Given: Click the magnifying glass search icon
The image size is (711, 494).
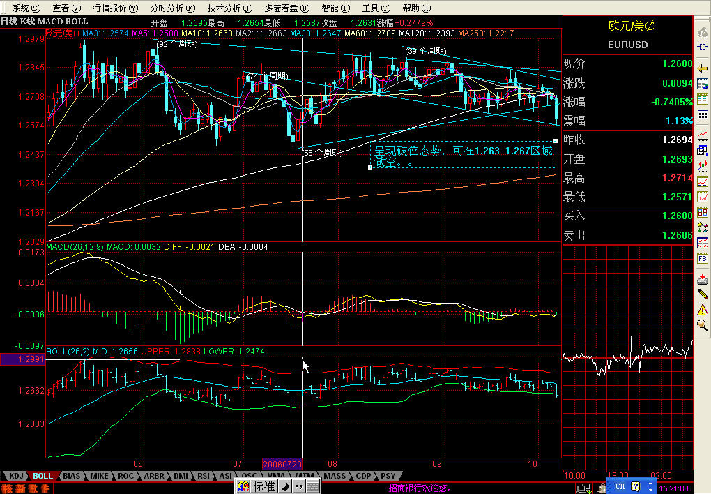Looking at the screenshot, I should pyautogui.click(x=703, y=324).
